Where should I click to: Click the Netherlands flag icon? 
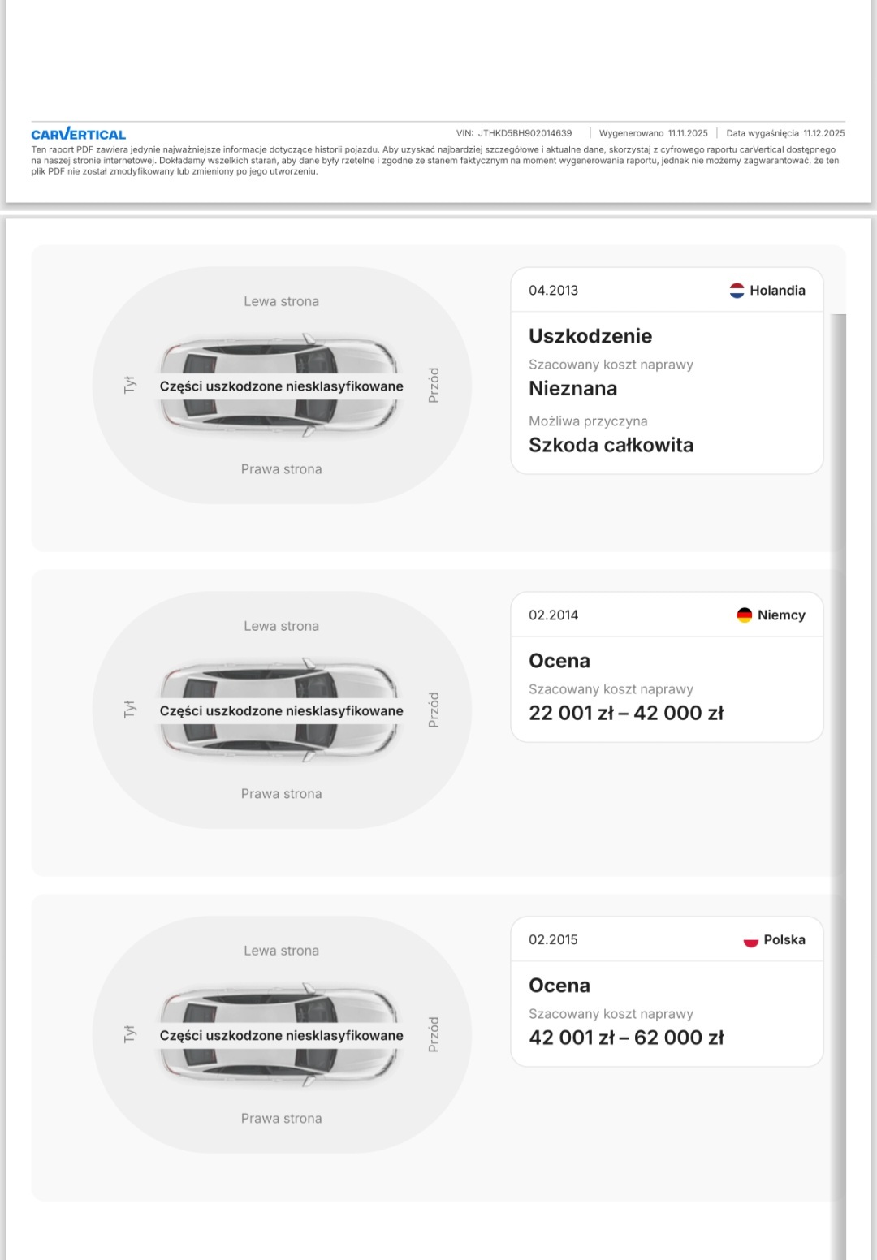[x=737, y=291]
